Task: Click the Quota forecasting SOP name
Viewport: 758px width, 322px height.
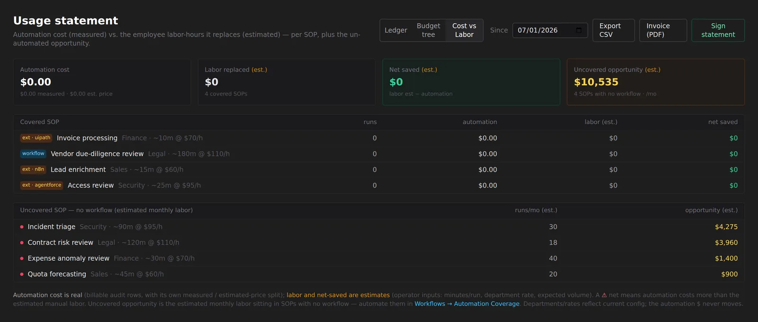Action: coord(57,274)
